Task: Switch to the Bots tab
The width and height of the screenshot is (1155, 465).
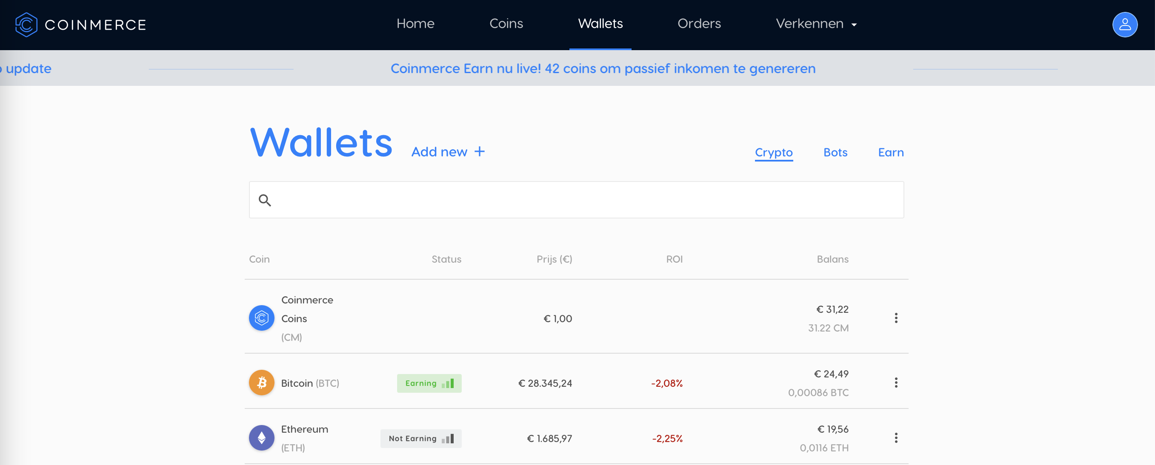Action: (835, 152)
